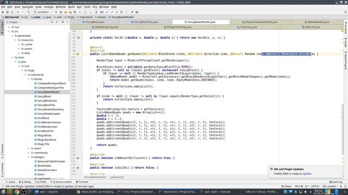
Task: Run runClient with the green play icon
Action: click(56, 12)
